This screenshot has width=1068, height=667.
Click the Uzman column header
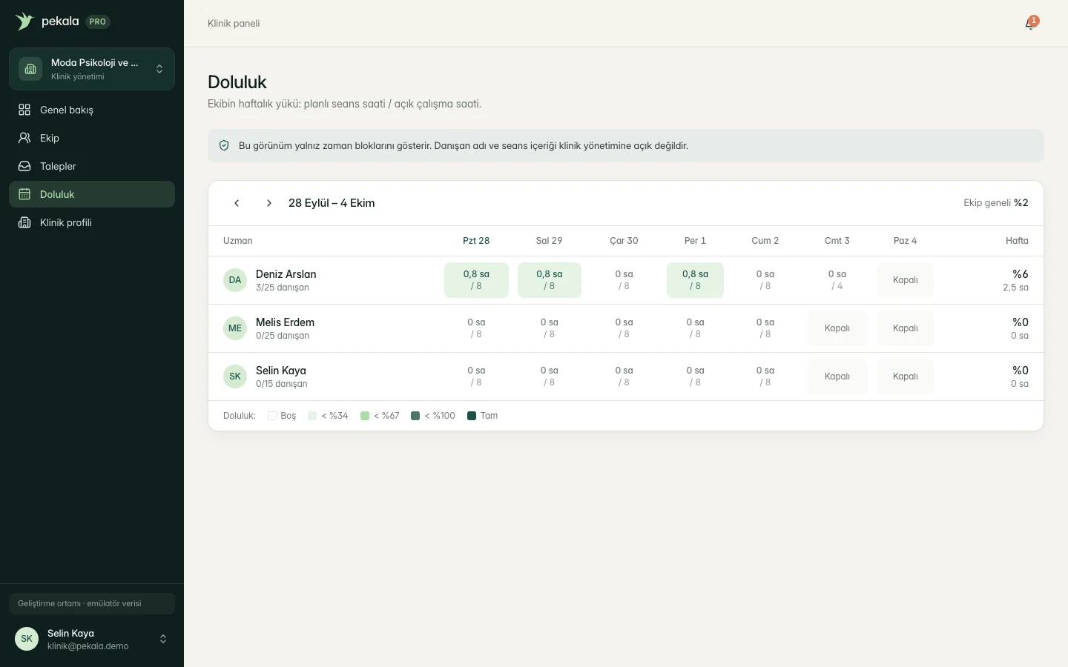(238, 241)
